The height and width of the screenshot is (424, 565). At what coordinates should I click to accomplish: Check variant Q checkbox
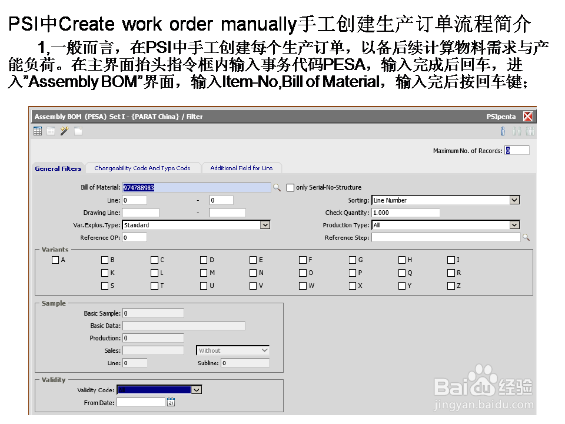(402, 273)
